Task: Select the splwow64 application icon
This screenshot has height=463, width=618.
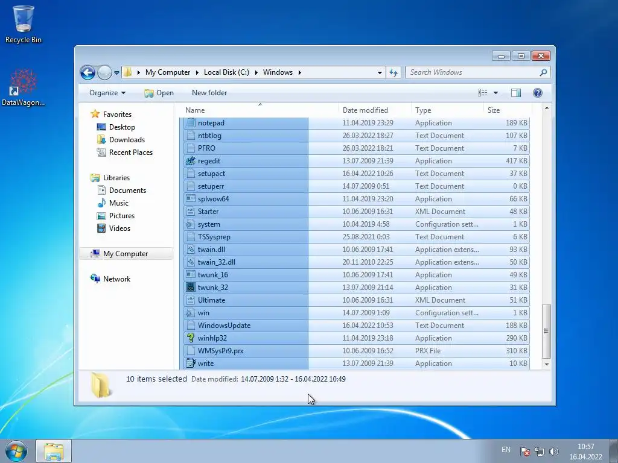Action: coord(190,199)
